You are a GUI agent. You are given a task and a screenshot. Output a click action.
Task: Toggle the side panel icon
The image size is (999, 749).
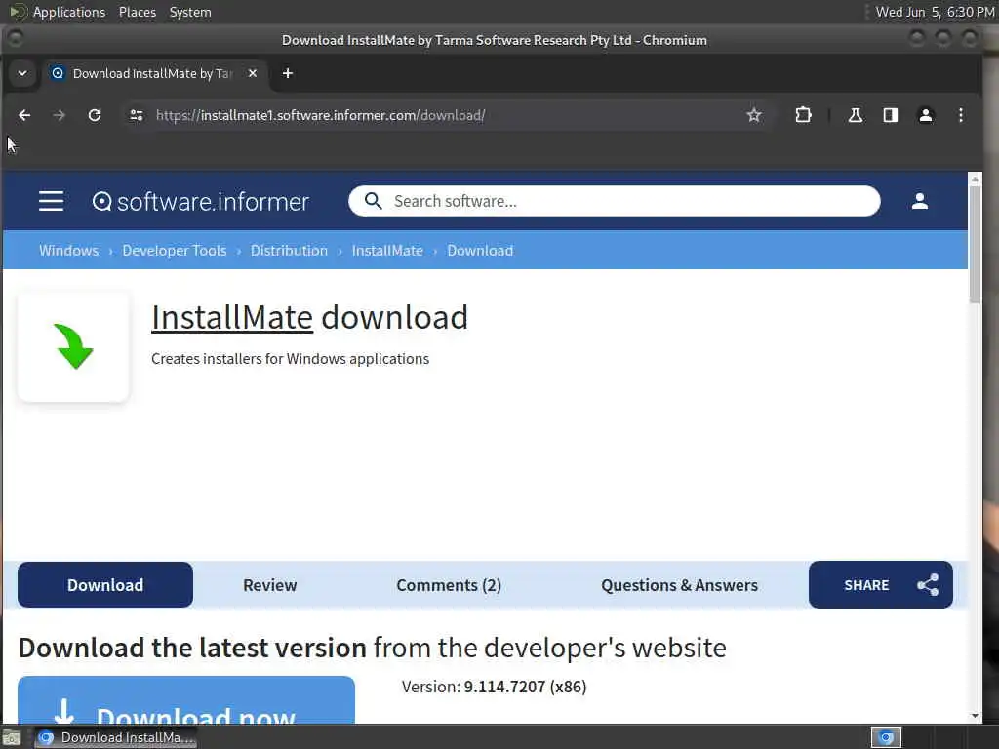pyautogui.click(x=890, y=115)
